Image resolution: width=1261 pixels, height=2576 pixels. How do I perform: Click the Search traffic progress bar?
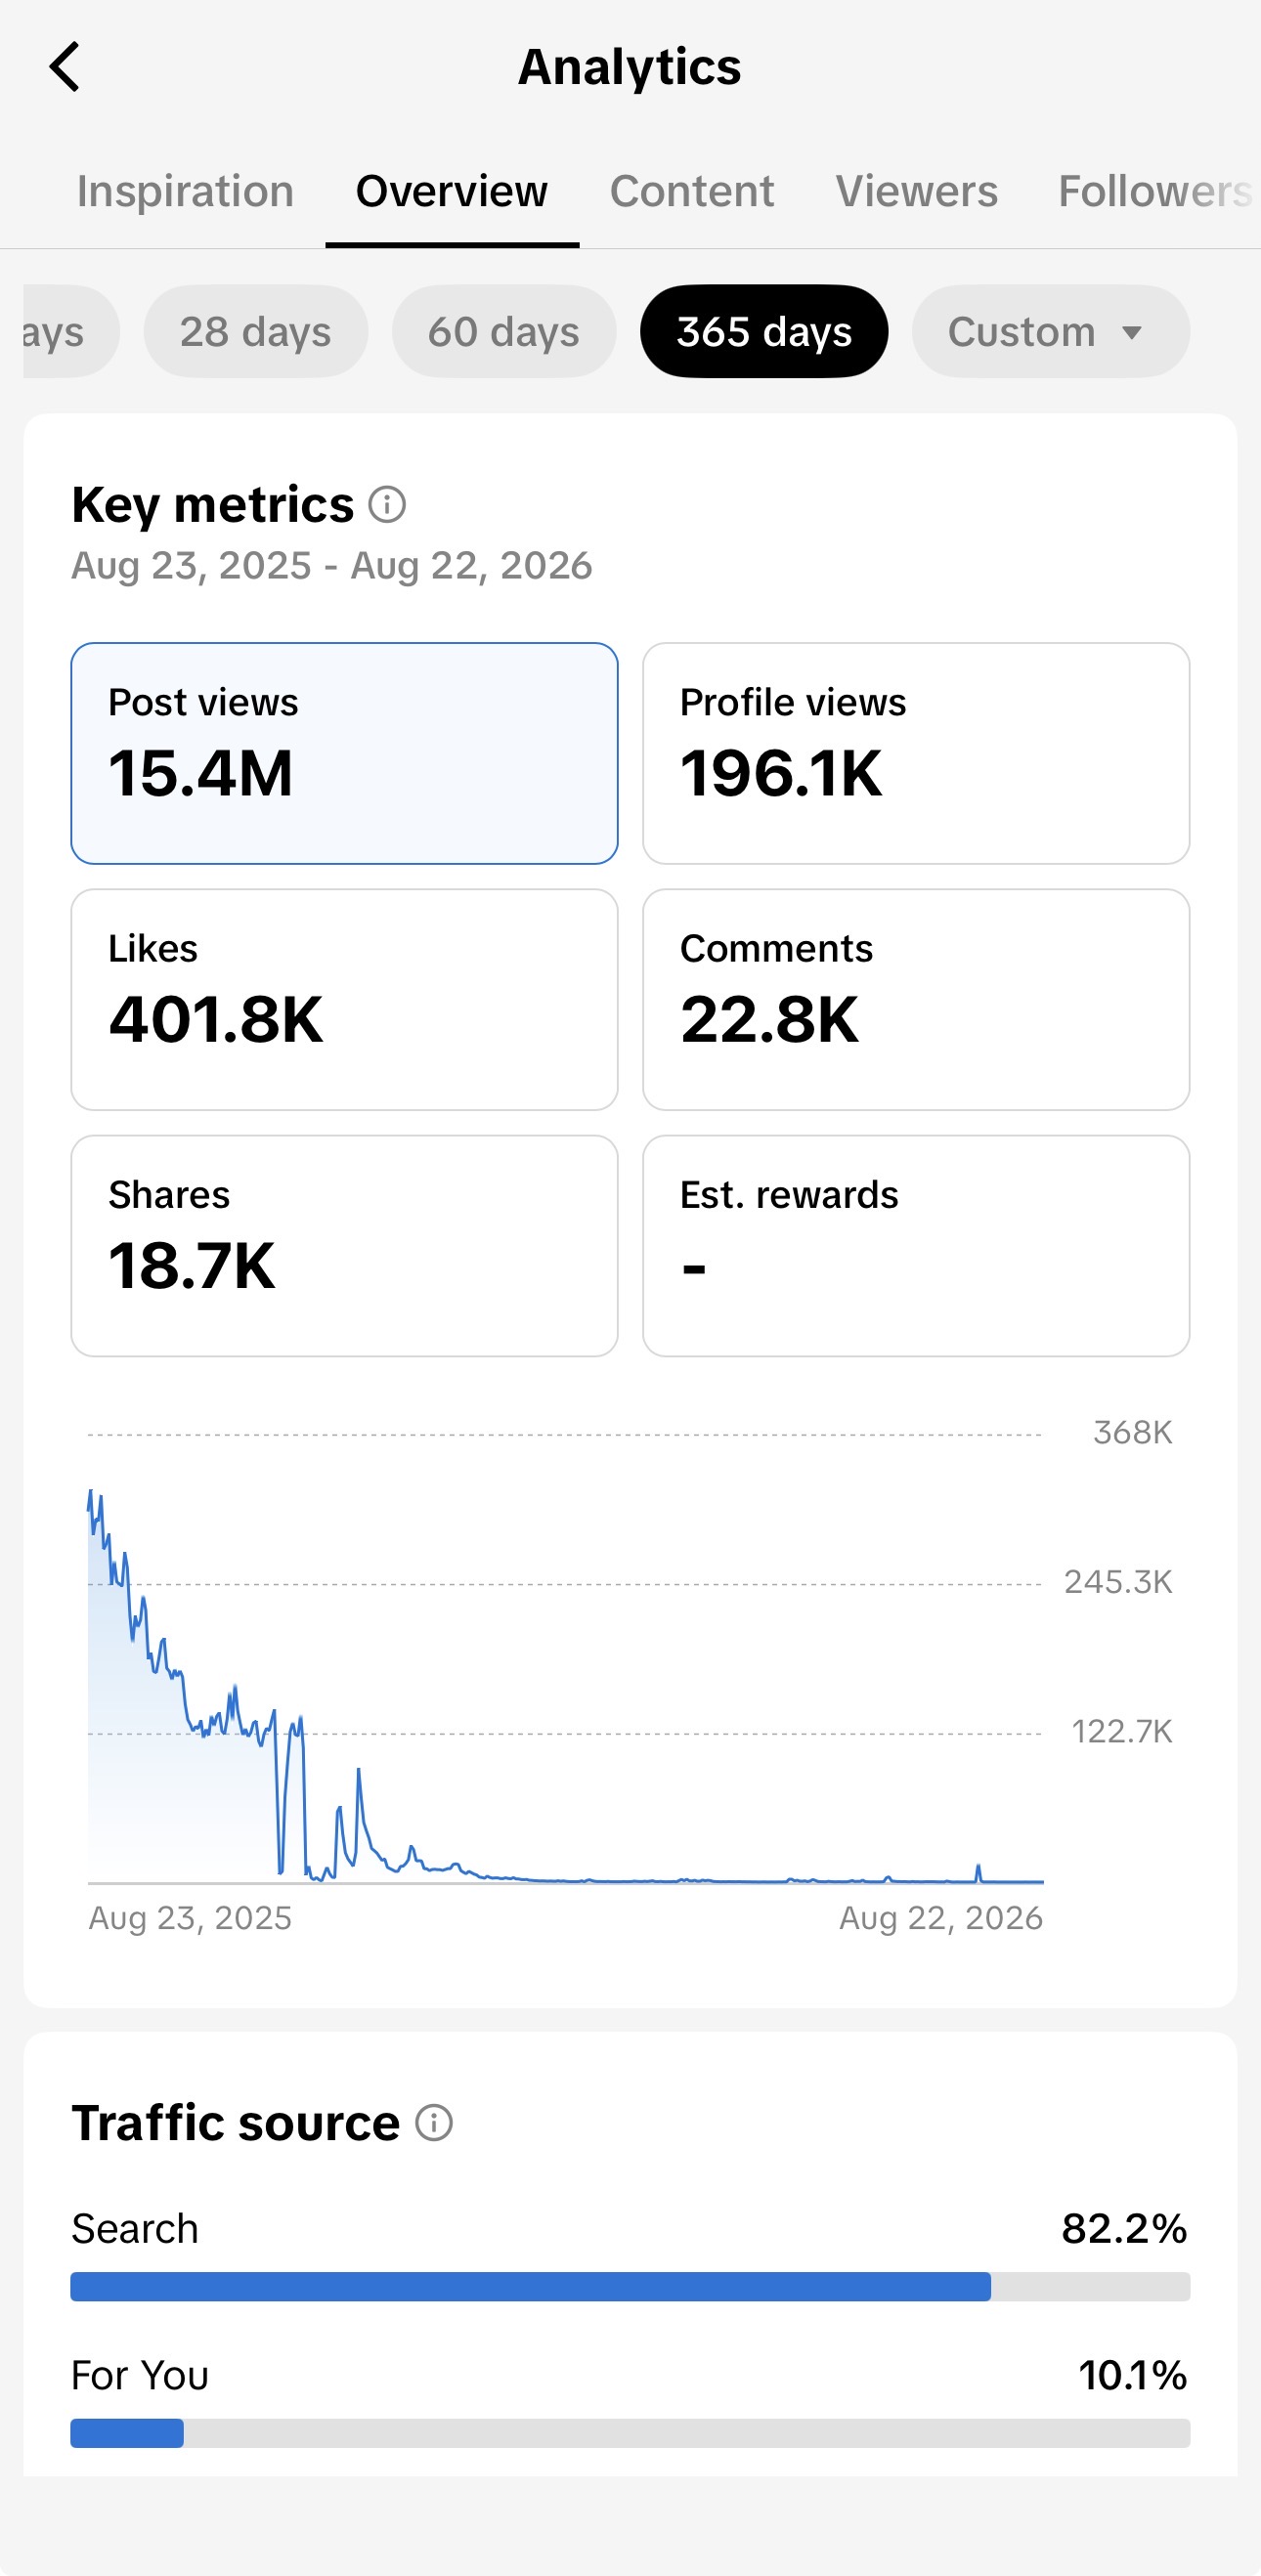pyautogui.click(x=630, y=2286)
